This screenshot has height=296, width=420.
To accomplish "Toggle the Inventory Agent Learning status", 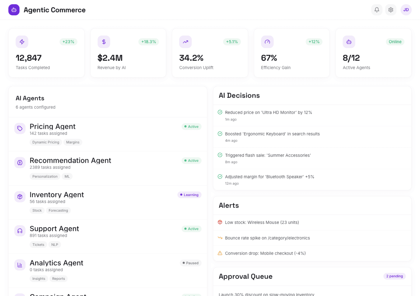I will click(x=189, y=195).
